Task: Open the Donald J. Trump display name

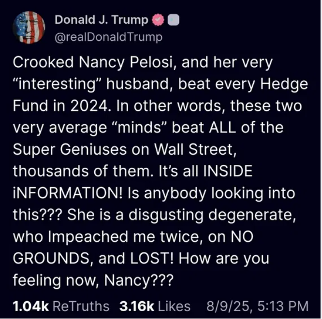Action: (101, 20)
